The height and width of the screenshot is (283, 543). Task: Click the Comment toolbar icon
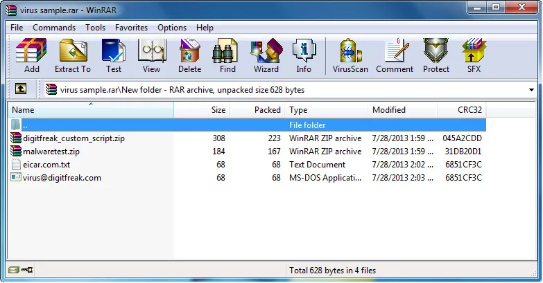pyautogui.click(x=397, y=51)
